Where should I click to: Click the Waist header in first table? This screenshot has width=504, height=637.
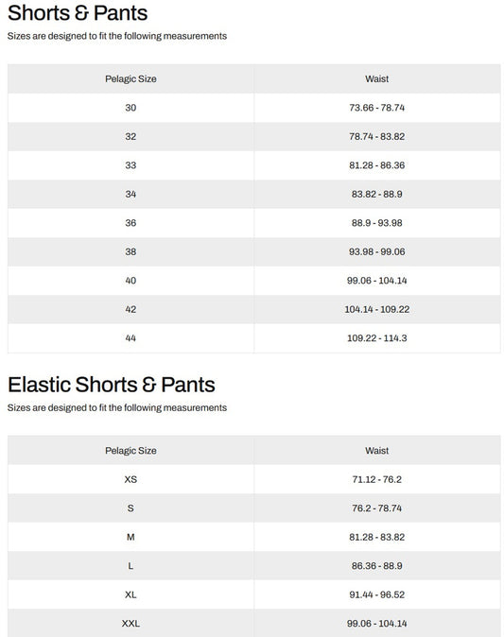pyautogui.click(x=376, y=78)
